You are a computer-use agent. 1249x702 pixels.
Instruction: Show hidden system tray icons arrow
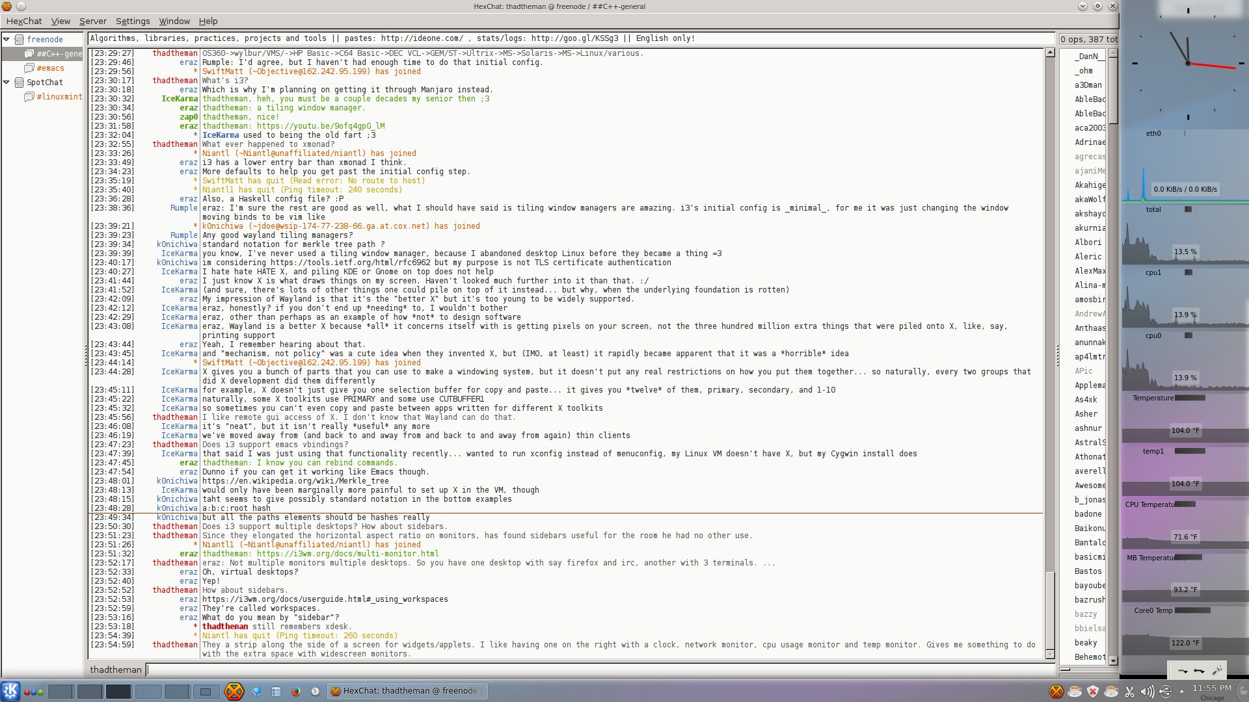point(1182,692)
